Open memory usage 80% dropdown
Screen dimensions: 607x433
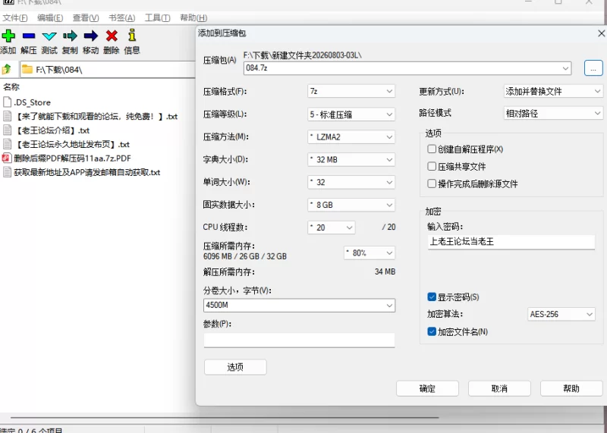point(370,253)
